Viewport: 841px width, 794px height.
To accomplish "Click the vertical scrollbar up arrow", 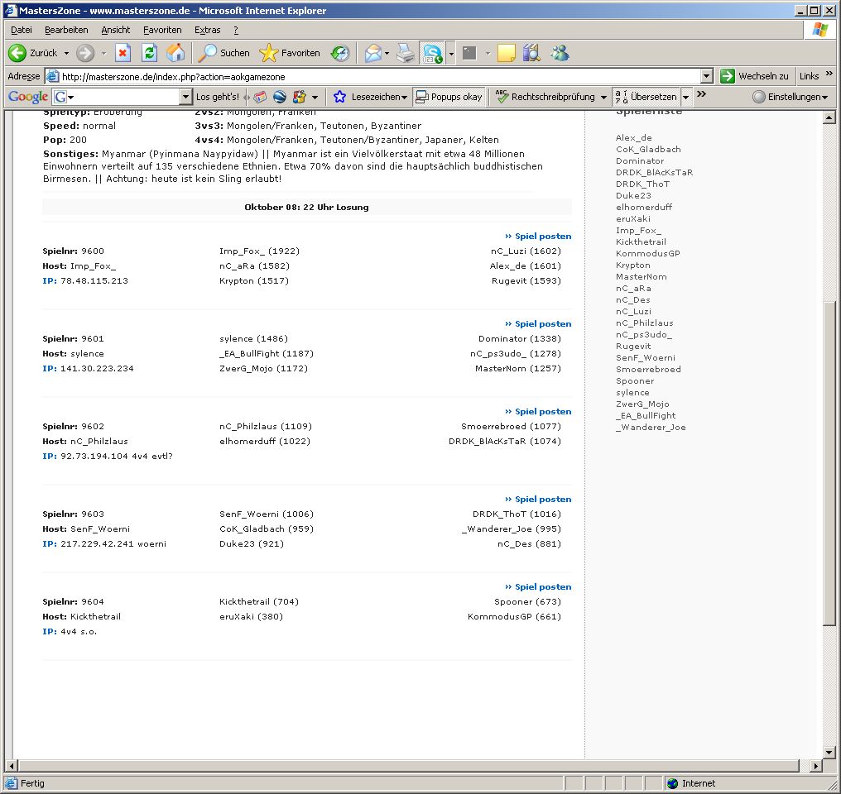I will 829,117.
